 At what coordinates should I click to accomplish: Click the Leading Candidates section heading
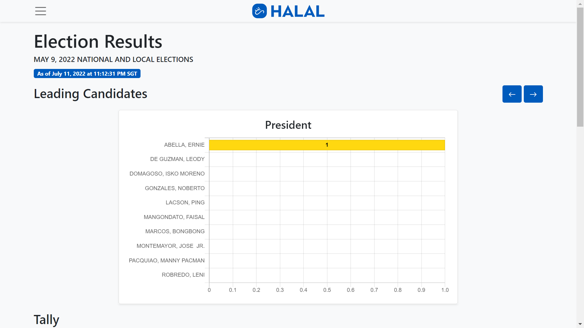(90, 94)
